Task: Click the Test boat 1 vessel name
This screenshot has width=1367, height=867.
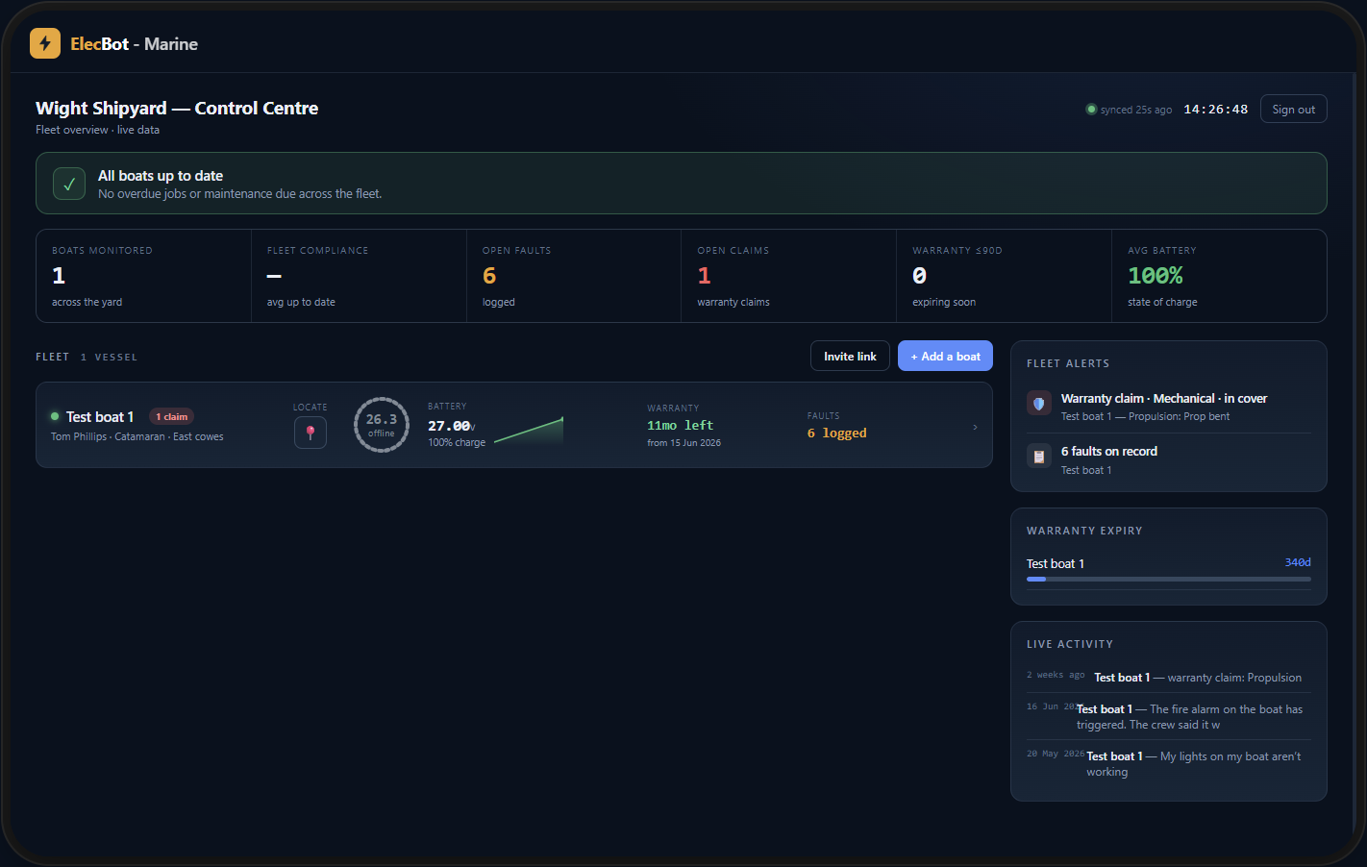Action: (100, 416)
